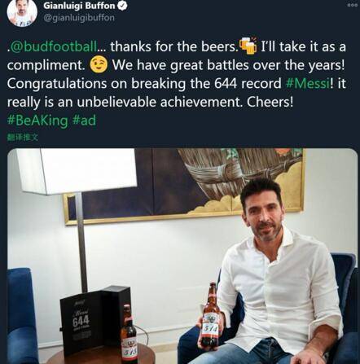The height and width of the screenshot is (364, 360).
Task: Visit the @gianluigibuffon handle
Action: [79, 18]
